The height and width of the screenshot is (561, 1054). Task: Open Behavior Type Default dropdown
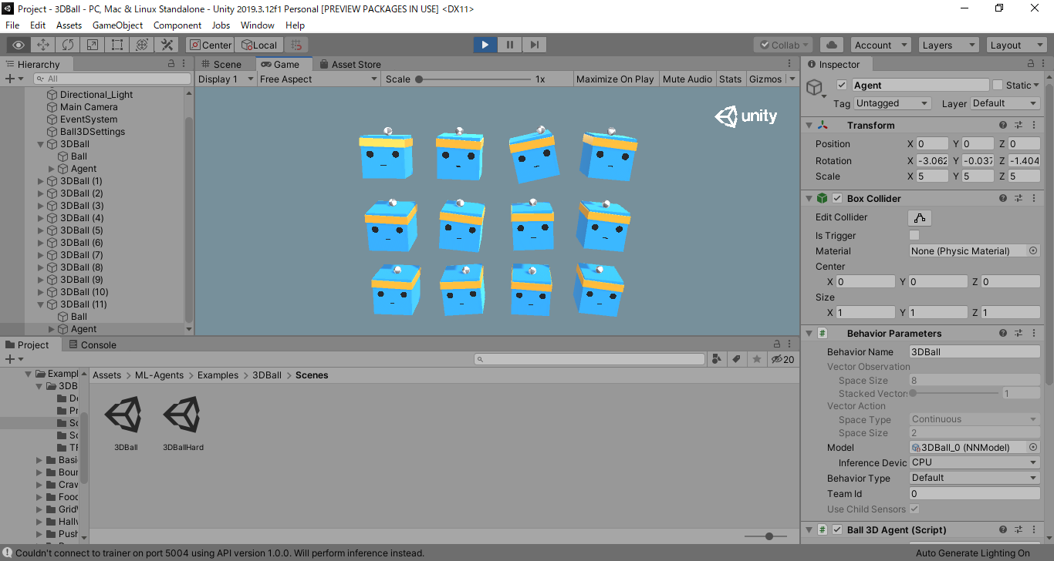coord(975,478)
